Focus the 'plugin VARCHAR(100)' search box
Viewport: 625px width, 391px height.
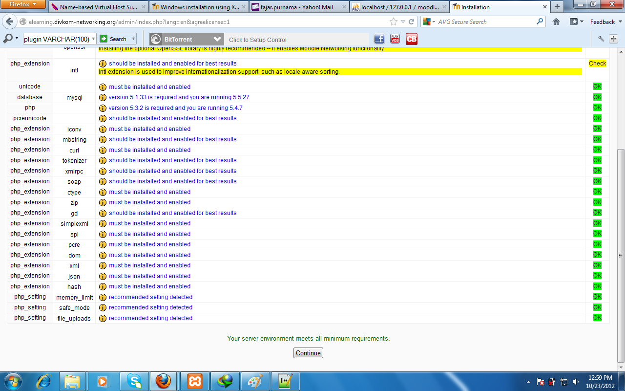57,39
